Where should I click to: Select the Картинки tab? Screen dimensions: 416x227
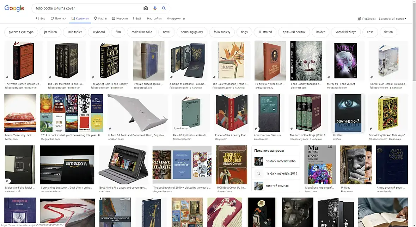pos(80,19)
